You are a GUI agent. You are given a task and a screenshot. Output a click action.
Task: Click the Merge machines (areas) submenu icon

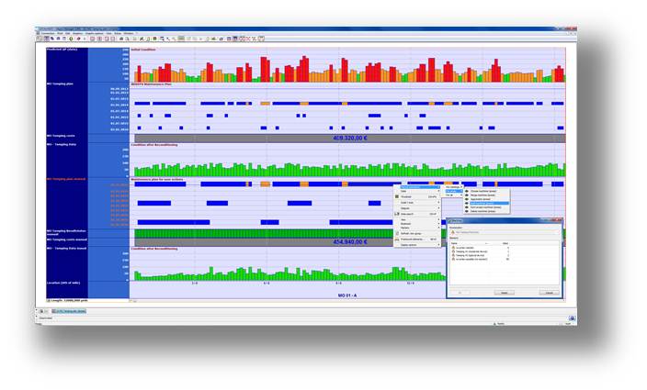click(466, 195)
